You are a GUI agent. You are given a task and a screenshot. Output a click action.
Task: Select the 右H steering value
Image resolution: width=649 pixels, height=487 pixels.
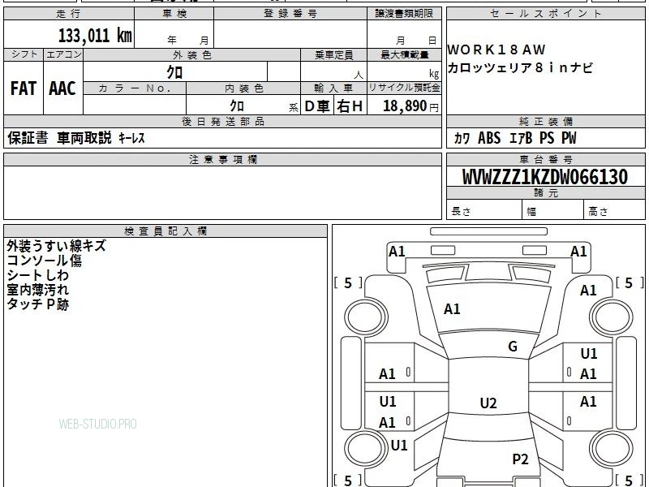[350, 106]
